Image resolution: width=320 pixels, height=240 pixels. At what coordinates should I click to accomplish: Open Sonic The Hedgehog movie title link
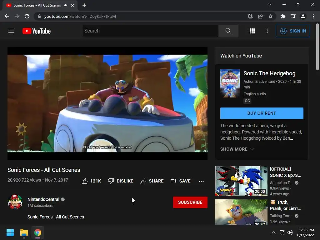click(269, 73)
